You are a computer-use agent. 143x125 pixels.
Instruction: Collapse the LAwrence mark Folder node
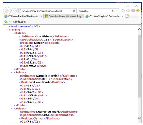click(x=11, y=108)
